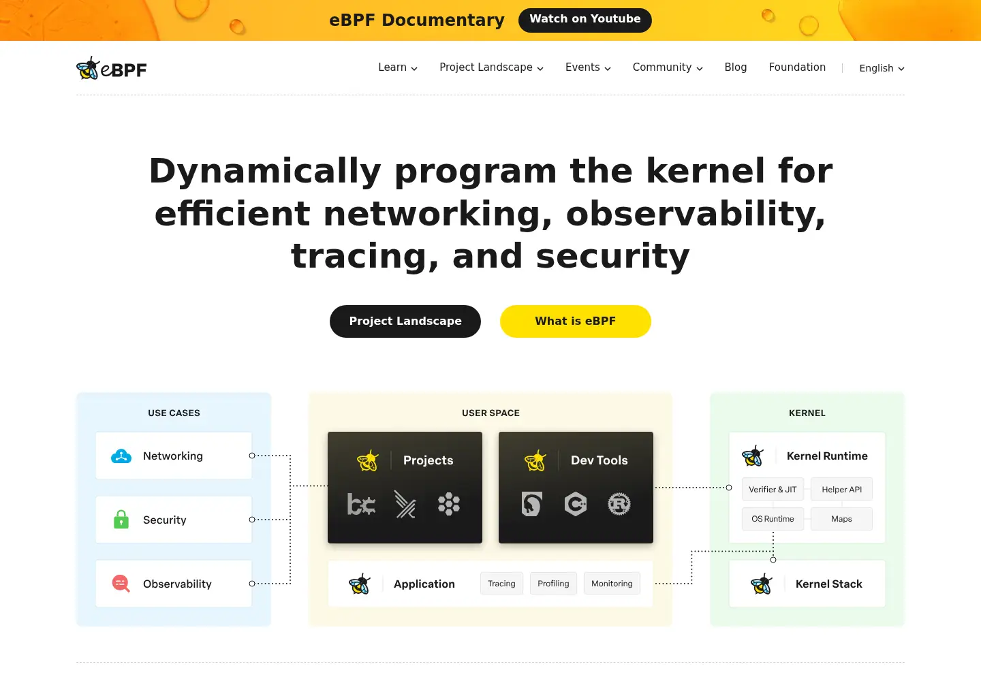The height and width of the screenshot is (681, 981).
Task: Click the bcc project logo icon
Action: click(361, 505)
